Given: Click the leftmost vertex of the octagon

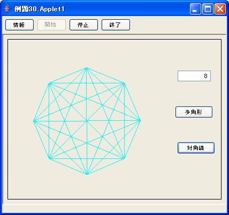Looking at the screenshot, I should click(x=34, y=121).
